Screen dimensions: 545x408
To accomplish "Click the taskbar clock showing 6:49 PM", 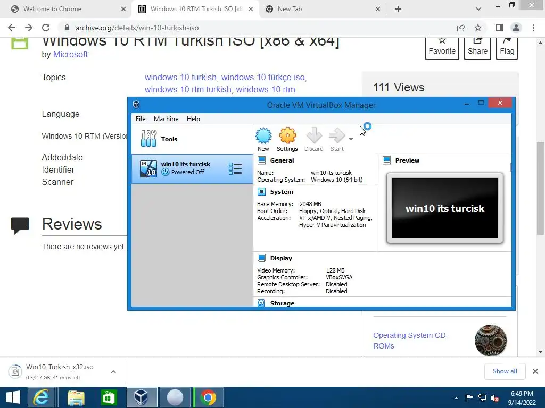I will (522, 397).
